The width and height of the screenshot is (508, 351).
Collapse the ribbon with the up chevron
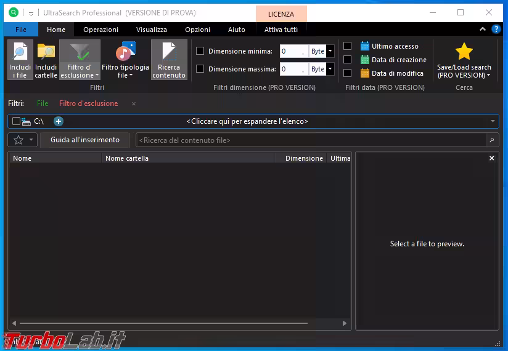click(482, 29)
